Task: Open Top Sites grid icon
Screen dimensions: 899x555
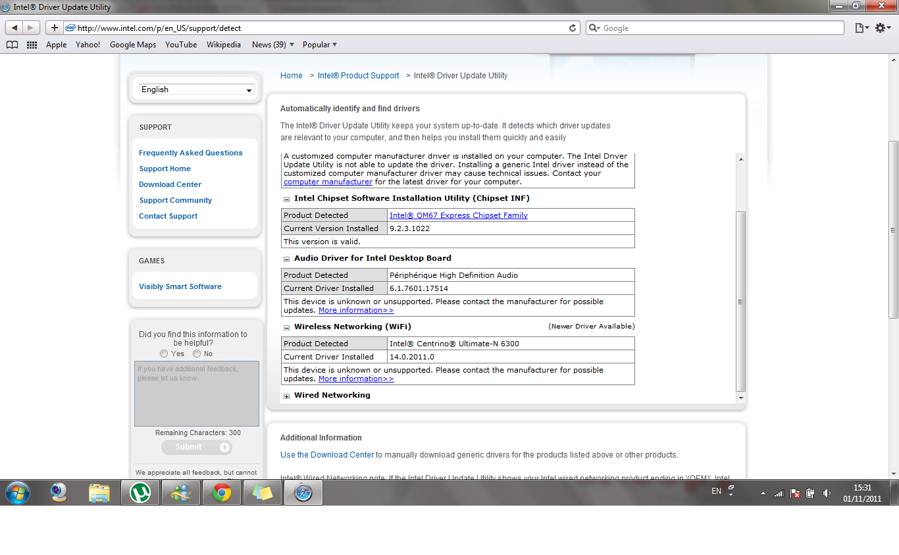Action: (32, 45)
